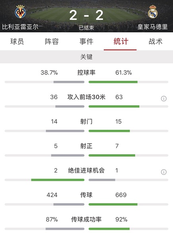
Task: Select the 统计 tab
Action: coord(121,41)
